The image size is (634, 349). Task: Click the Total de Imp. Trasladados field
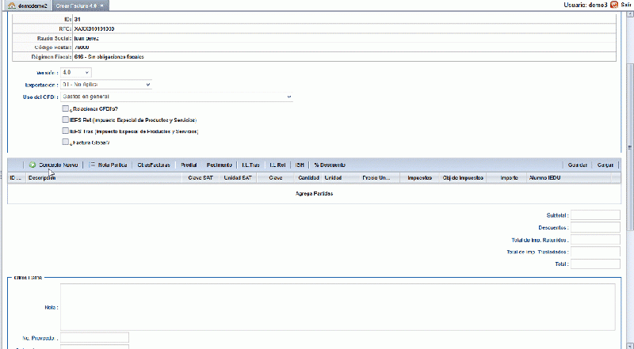[595, 252]
